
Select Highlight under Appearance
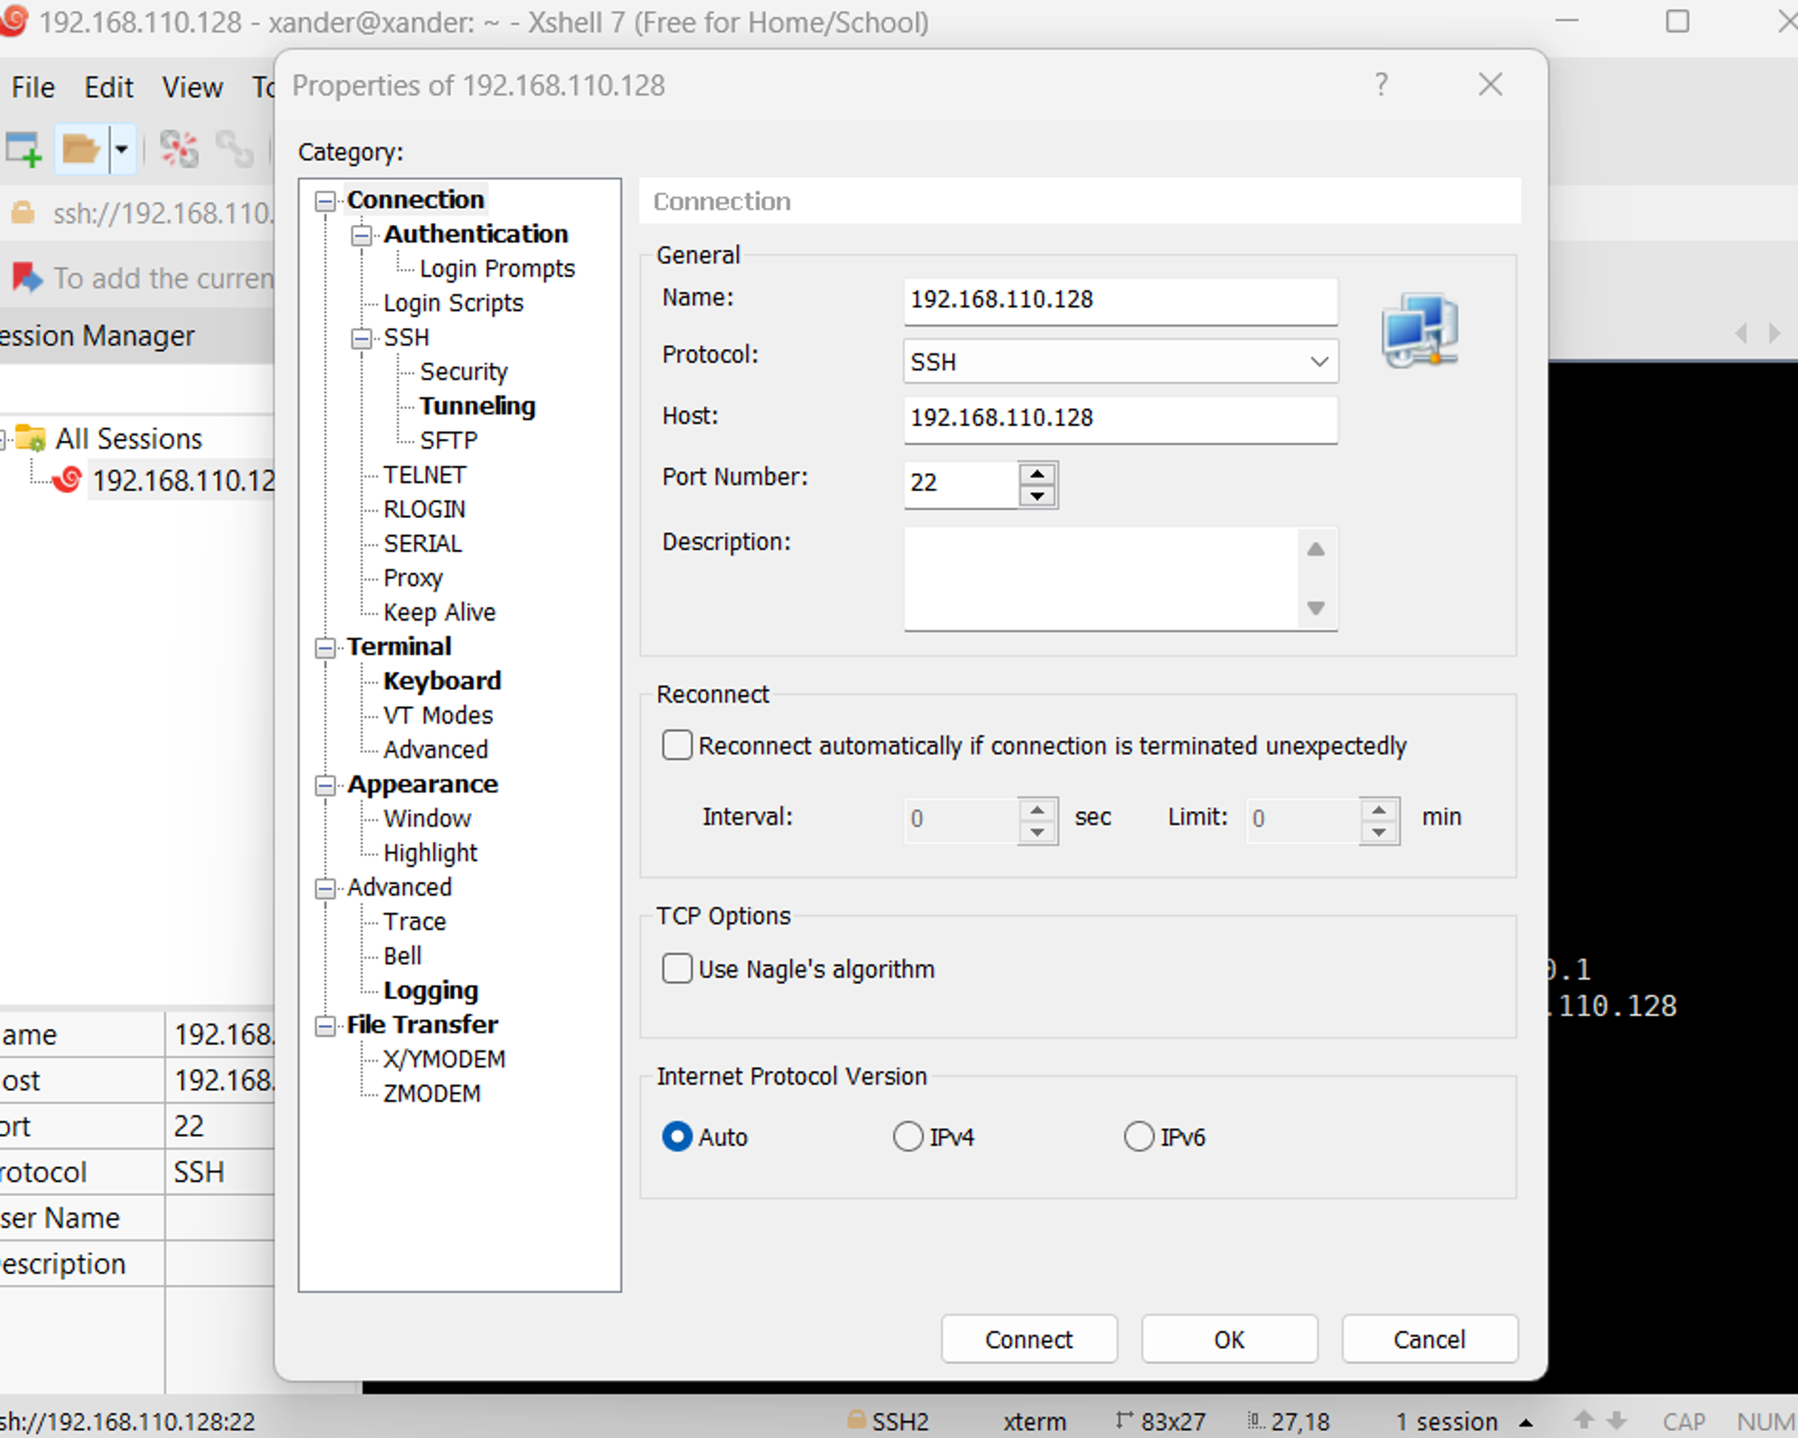[431, 853]
